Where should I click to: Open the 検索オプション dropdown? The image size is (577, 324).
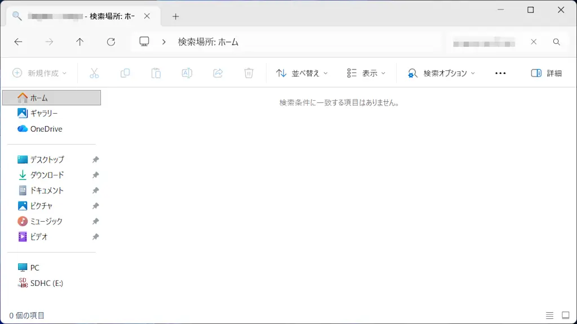pyautogui.click(x=443, y=73)
